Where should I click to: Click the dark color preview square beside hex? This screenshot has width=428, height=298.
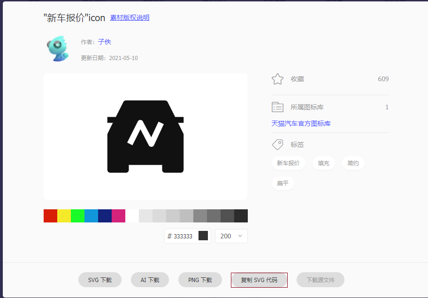(203, 236)
